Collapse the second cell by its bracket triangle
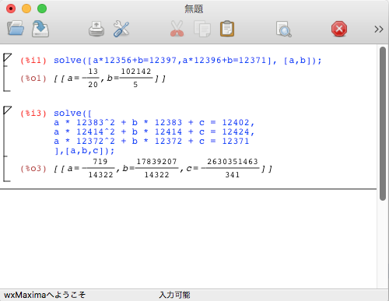The height and width of the screenshot is (301, 389). click(x=7, y=110)
